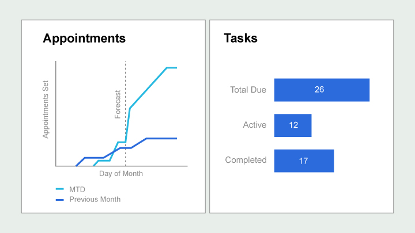
Task: Click the Tasks panel title
Action: [240, 39]
